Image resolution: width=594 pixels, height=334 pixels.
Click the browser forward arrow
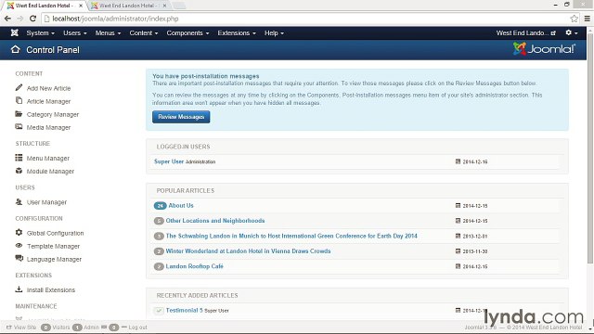(20, 19)
